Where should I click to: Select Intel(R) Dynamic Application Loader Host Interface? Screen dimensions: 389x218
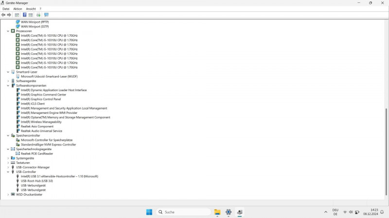[54, 90]
